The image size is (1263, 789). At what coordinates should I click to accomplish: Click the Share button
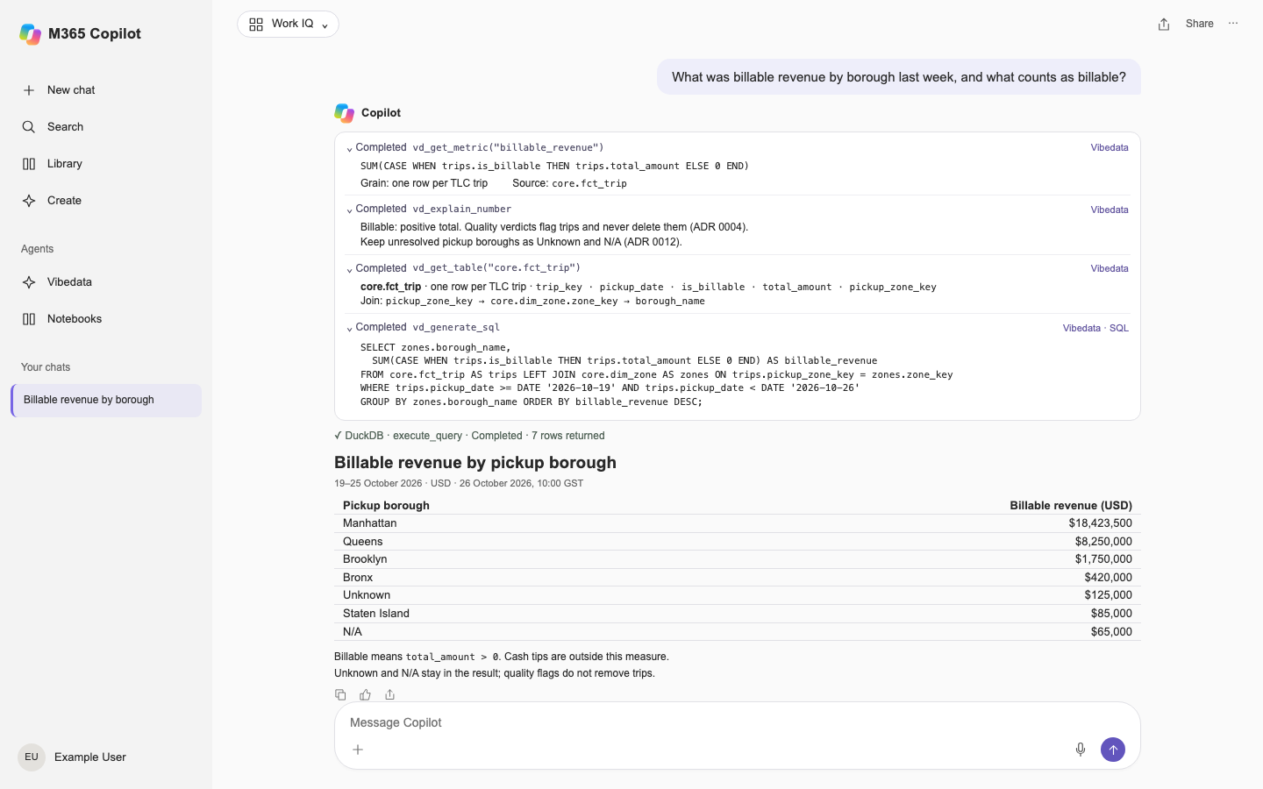[x=1199, y=24]
